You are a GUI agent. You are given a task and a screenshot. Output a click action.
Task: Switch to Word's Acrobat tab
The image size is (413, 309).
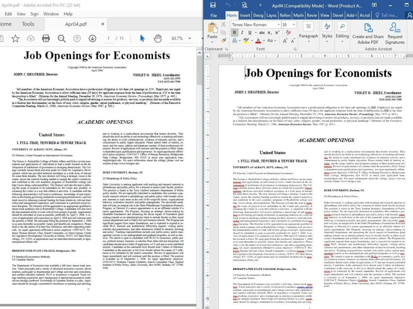pyautogui.click(x=365, y=15)
